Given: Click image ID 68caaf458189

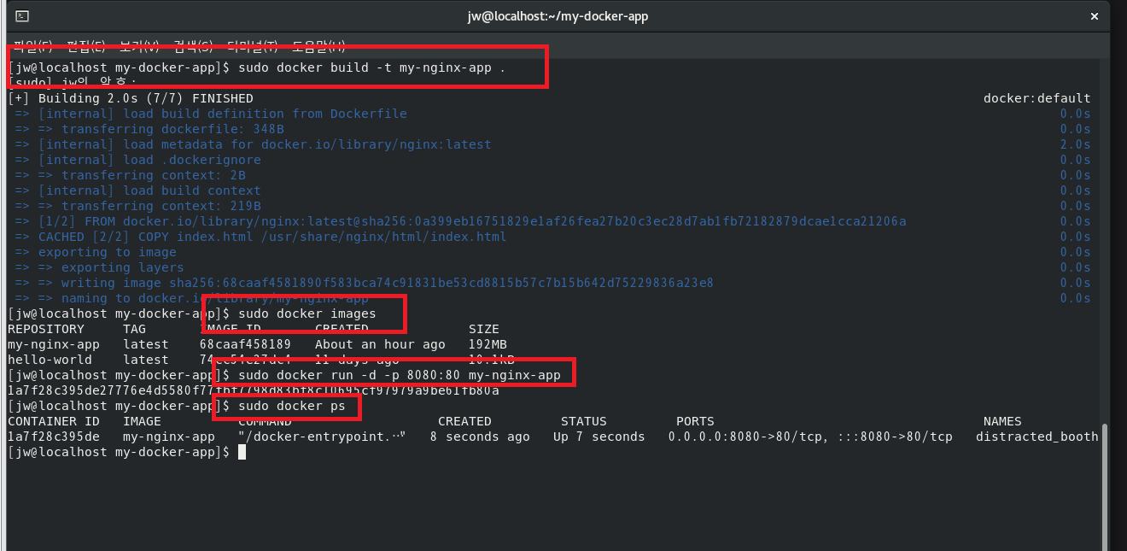Looking at the screenshot, I should pyautogui.click(x=246, y=344).
